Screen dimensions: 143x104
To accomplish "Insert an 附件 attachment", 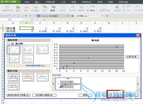I will tap(91, 10).
